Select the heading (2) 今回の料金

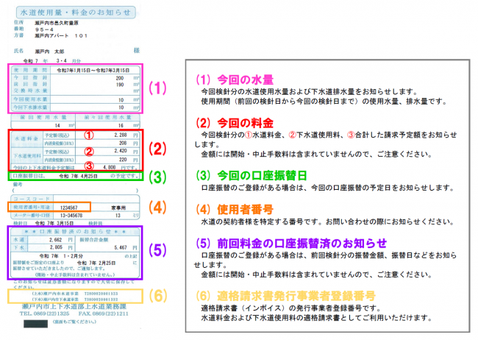coord(235,122)
